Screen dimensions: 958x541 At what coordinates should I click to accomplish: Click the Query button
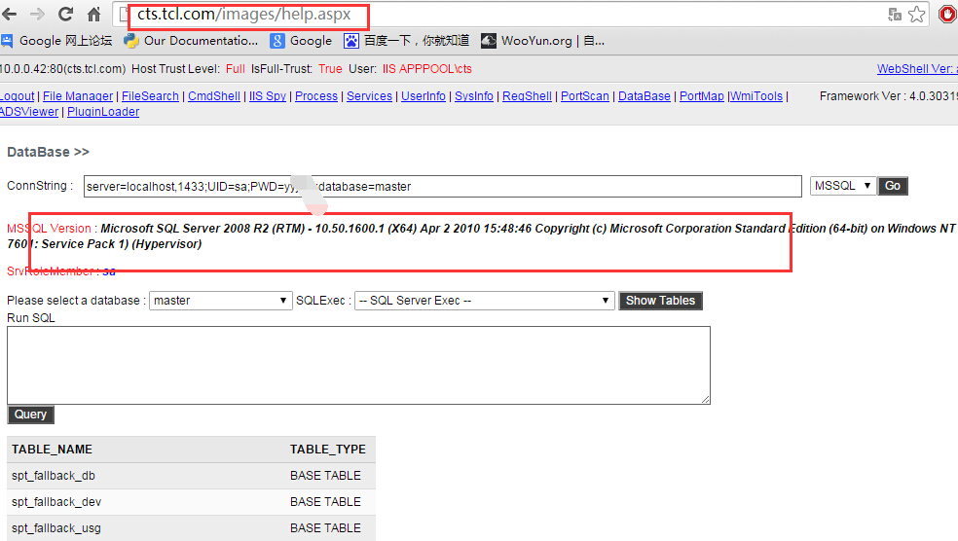(x=30, y=415)
